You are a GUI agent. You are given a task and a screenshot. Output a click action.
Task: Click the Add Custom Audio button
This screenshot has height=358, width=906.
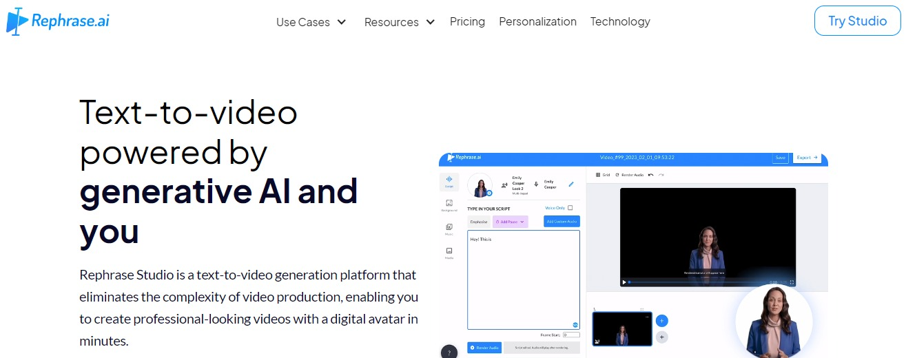pyautogui.click(x=562, y=222)
